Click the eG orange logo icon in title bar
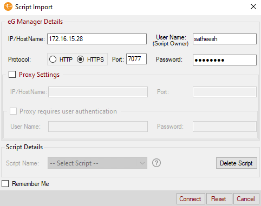This screenshot has height=206, width=261. pyautogui.click(x=8, y=6)
